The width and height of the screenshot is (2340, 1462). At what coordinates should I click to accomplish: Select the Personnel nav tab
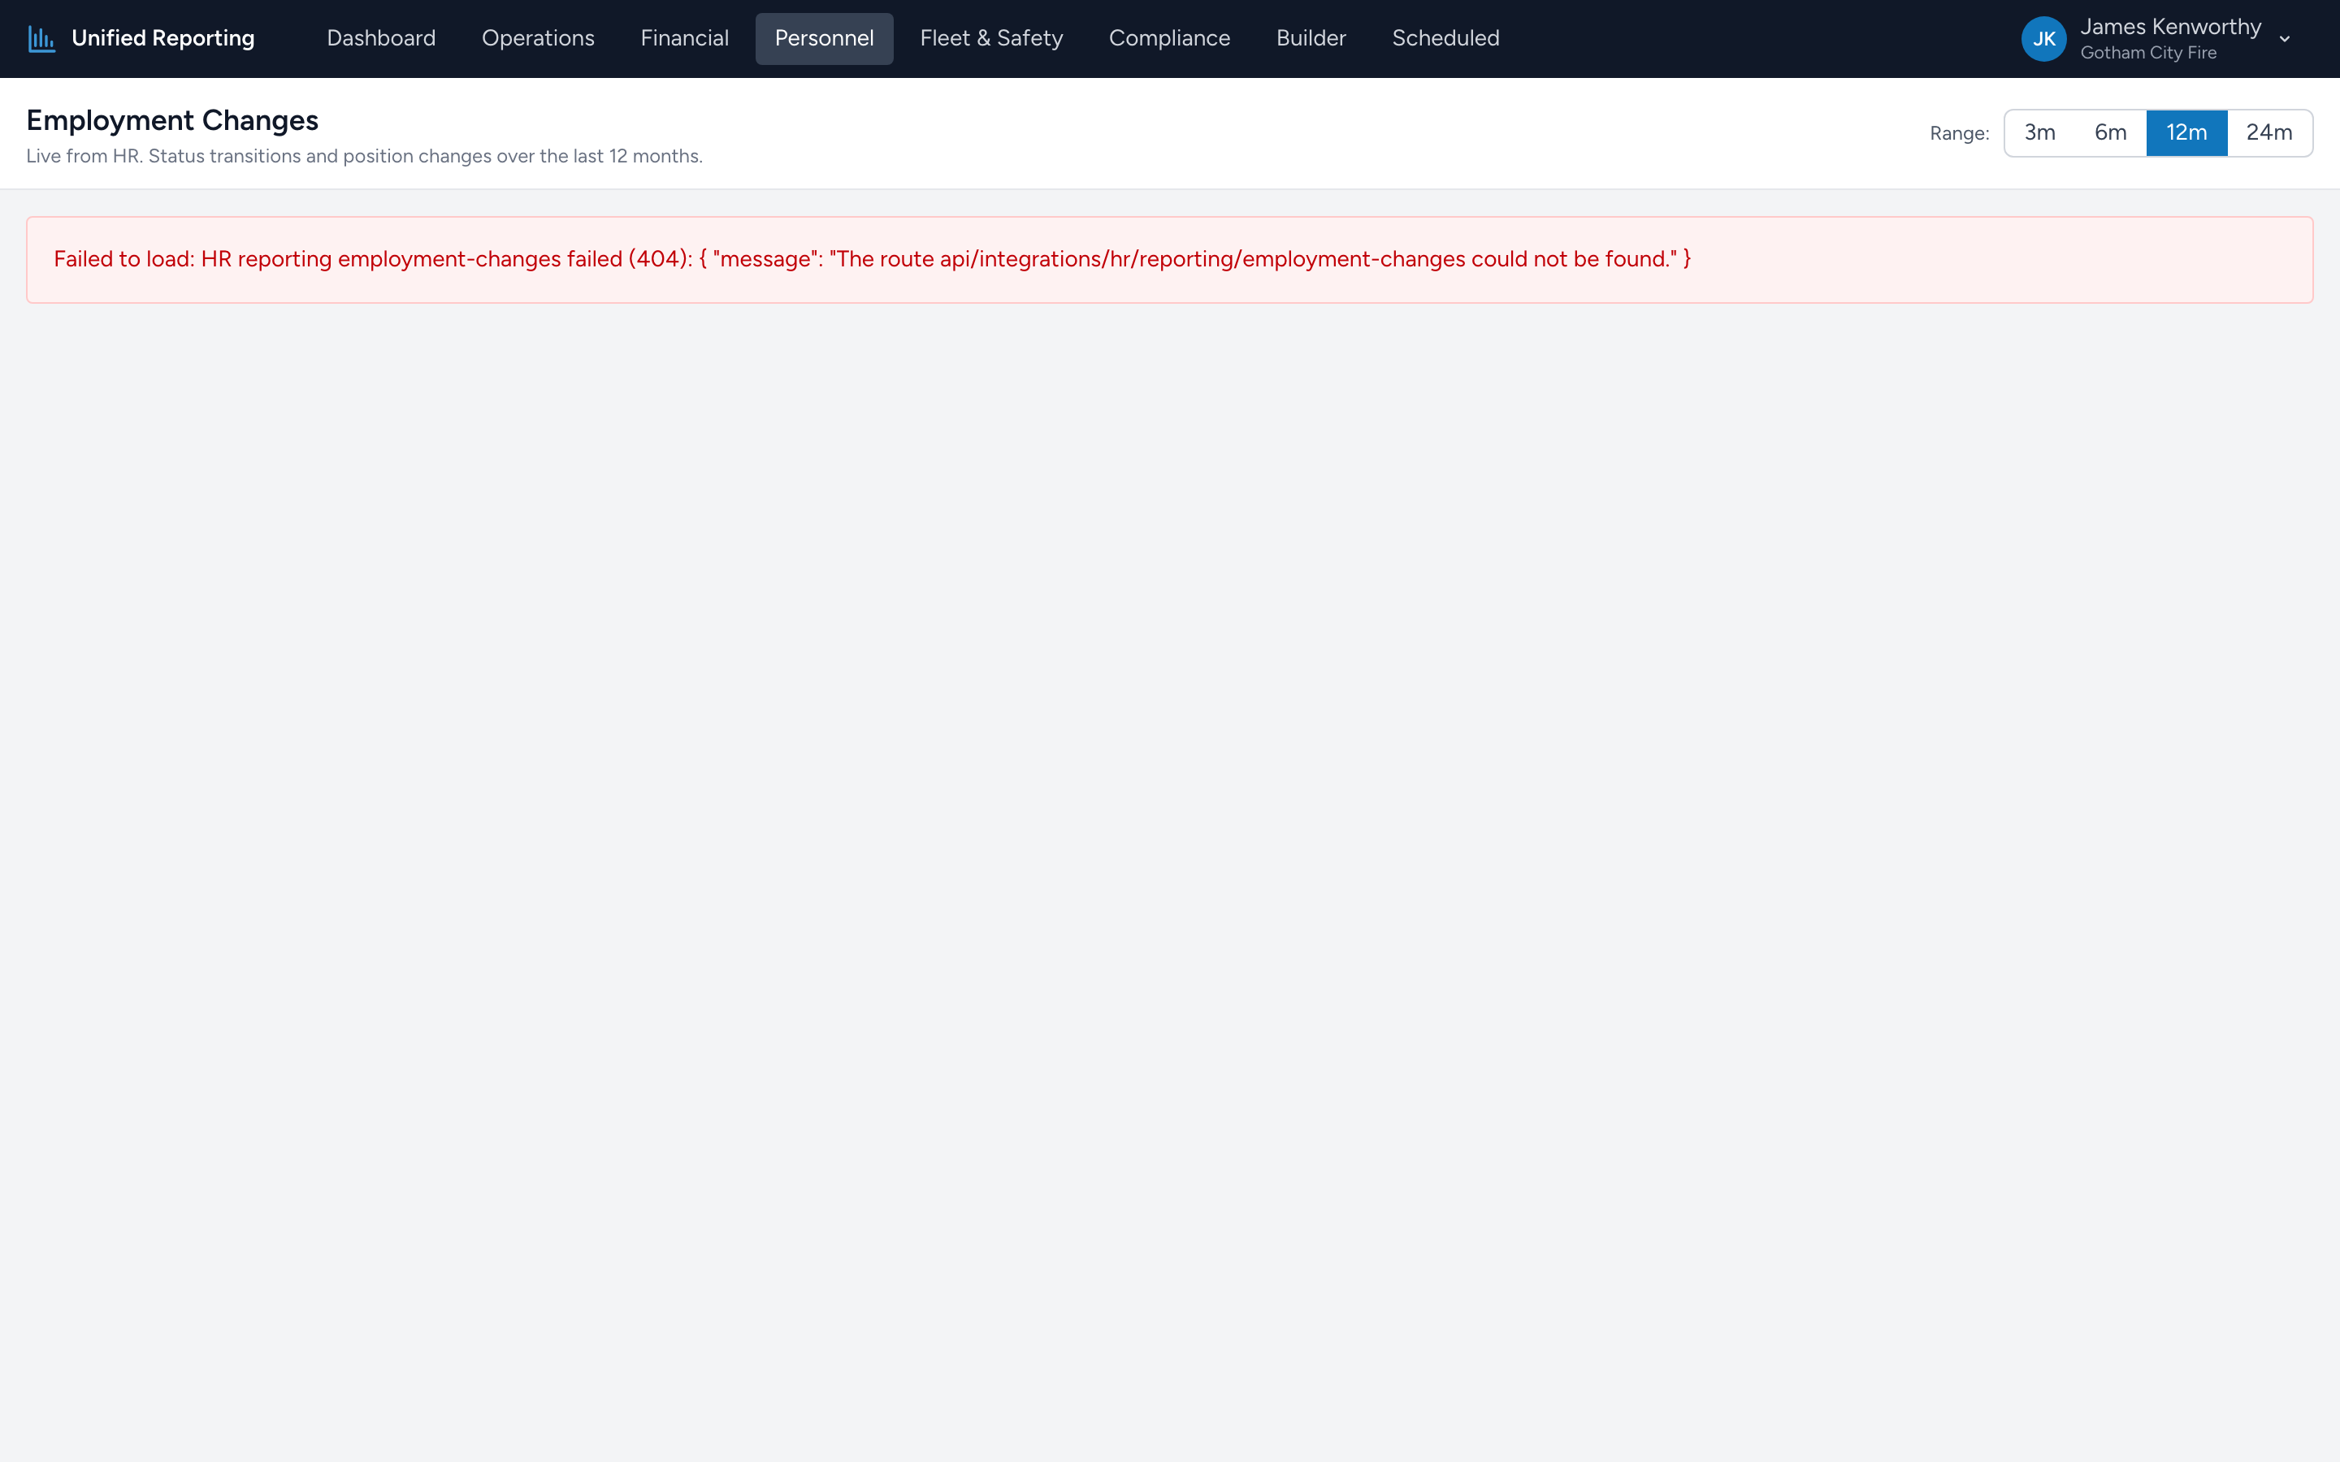click(824, 39)
